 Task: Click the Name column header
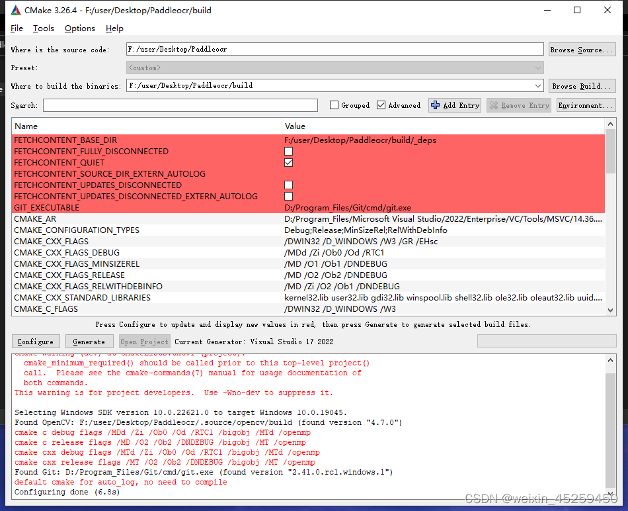(x=147, y=126)
